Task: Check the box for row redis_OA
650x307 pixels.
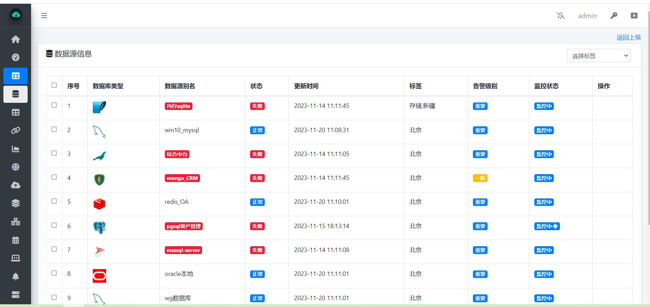Action: pos(54,201)
